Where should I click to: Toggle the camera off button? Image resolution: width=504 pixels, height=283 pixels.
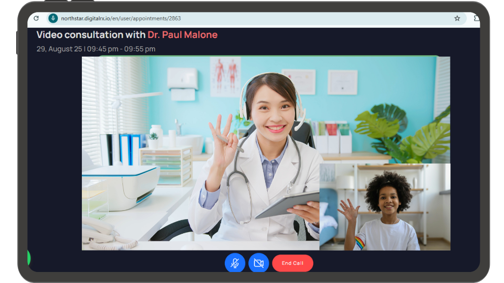[259, 263]
